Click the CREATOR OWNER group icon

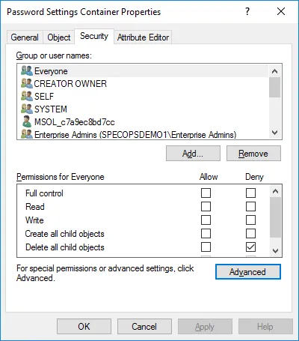27,83
